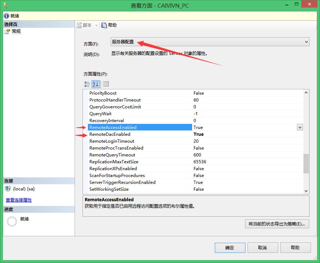The width and height of the screenshot is (320, 263).
Task: Open the 服务器配置 facet dropdown
Action: click(306, 42)
